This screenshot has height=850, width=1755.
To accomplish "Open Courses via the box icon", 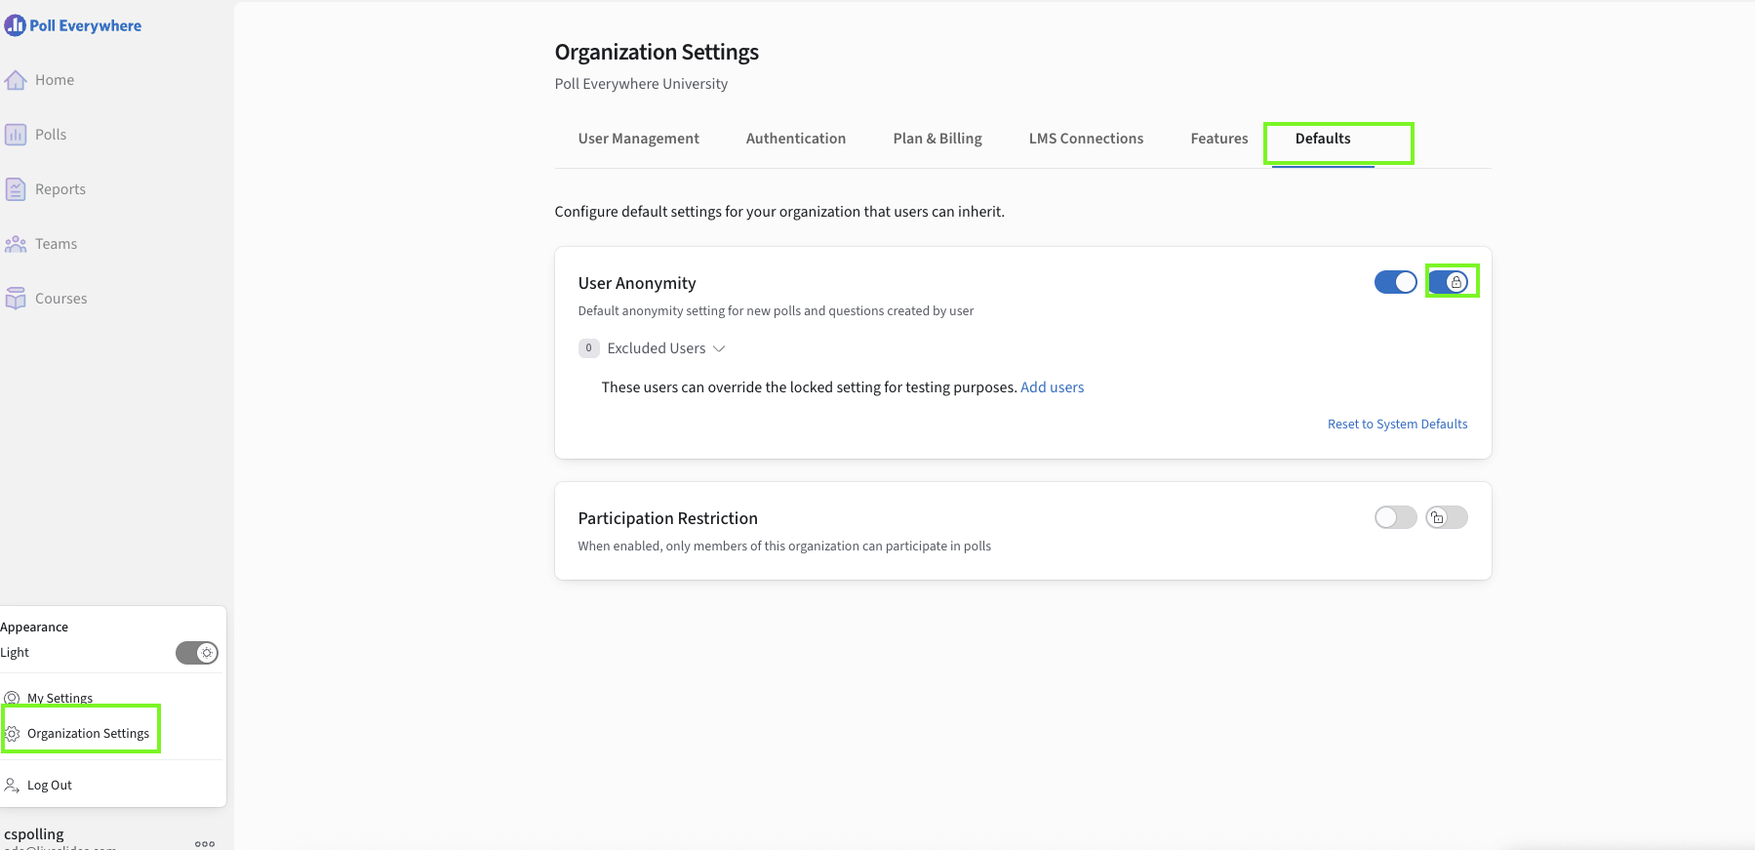I will [16, 299].
